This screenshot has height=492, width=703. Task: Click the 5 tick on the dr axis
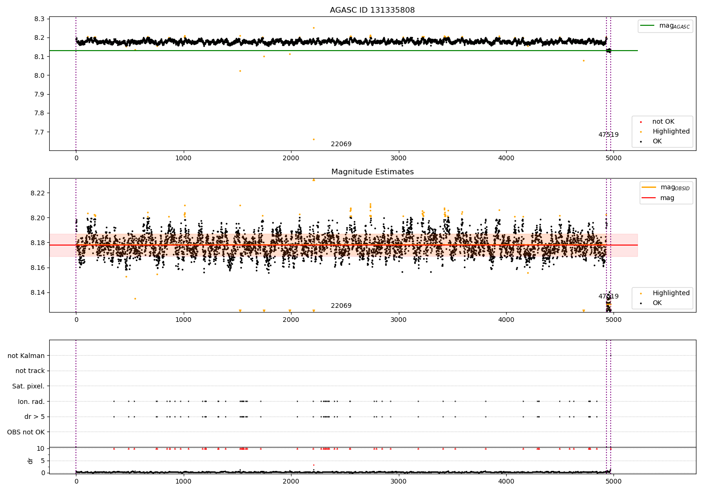[x=43, y=461]
